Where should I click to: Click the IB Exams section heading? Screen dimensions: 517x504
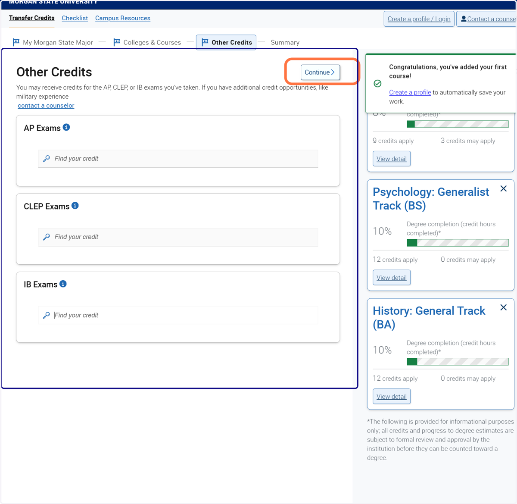(40, 285)
